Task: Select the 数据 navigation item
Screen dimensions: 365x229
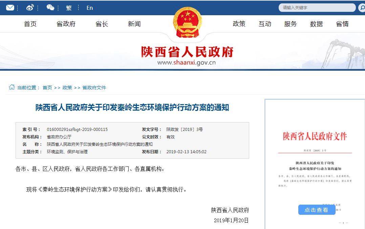Action: (x=316, y=24)
